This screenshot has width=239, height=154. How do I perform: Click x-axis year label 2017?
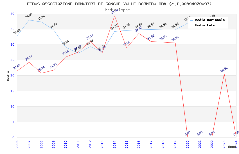(151, 144)
